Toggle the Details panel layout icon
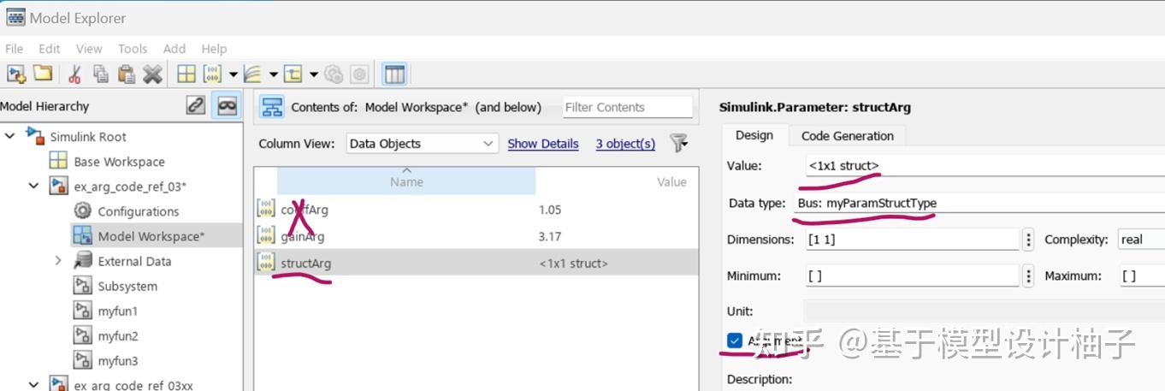This screenshot has width=1165, height=391. point(394,74)
